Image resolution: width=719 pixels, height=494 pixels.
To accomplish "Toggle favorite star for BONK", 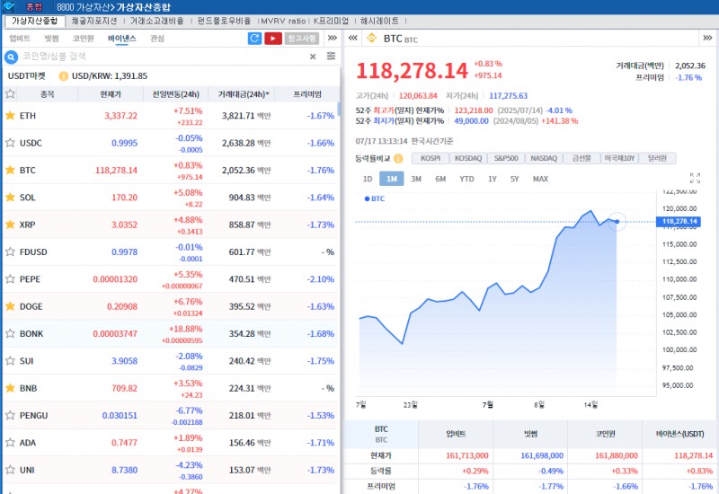I will (10, 333).
